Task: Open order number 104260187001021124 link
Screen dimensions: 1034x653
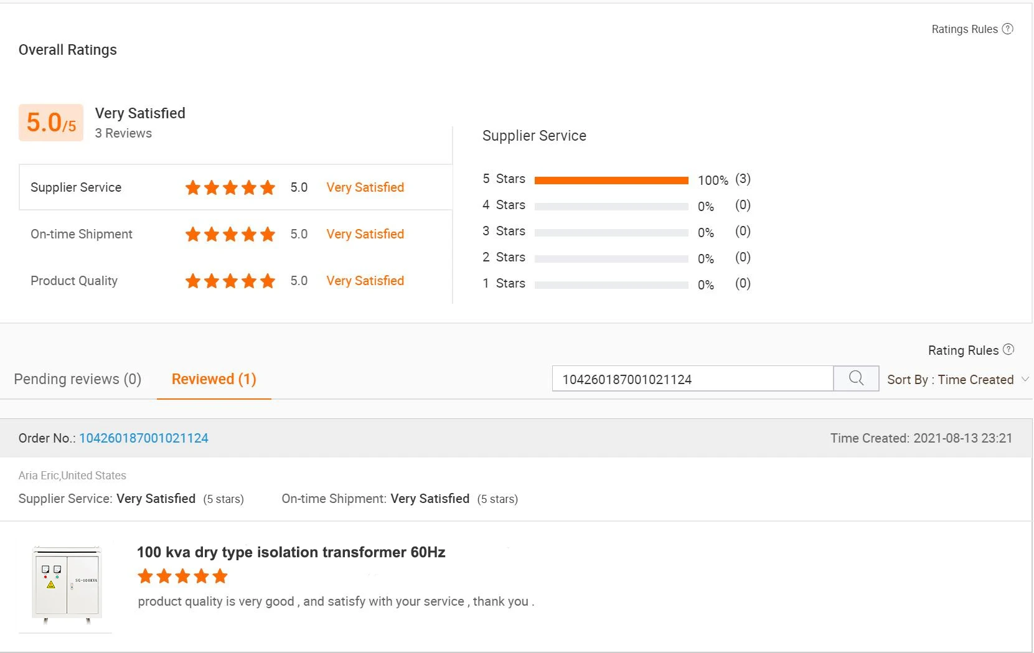Action: point(144,438)
